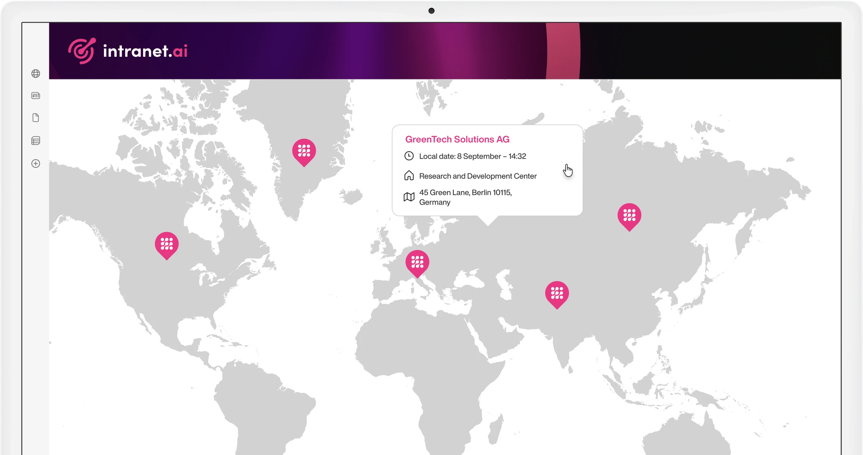Screen dimensions: 863x455
Task: Click the intranet.ai wordmark text
Action: (x=145, y=51)
